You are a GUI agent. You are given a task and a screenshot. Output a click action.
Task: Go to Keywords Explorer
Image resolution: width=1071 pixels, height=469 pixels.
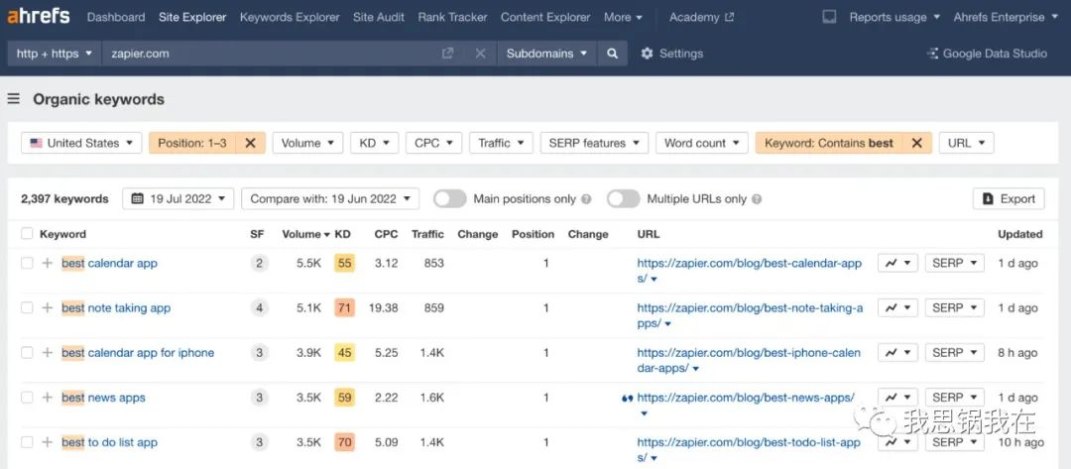pos(290,17)
